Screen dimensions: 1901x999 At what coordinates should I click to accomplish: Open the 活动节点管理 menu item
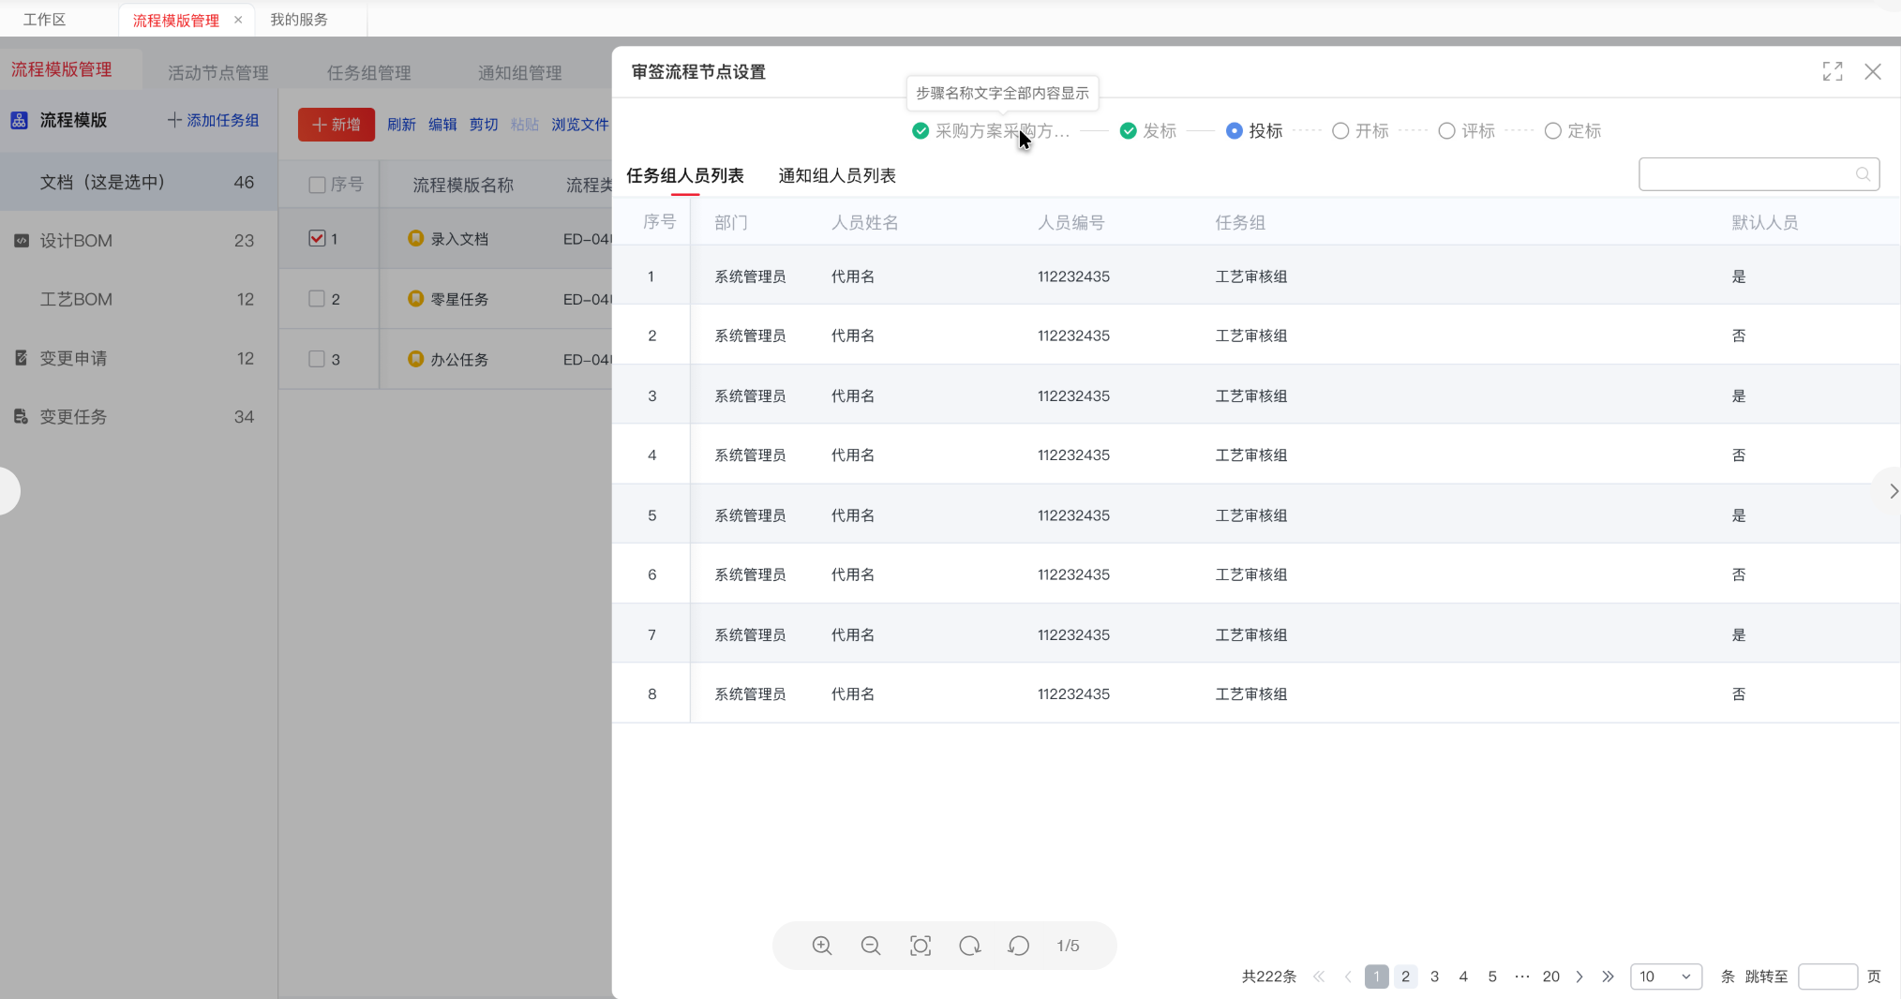pos(217,71)
